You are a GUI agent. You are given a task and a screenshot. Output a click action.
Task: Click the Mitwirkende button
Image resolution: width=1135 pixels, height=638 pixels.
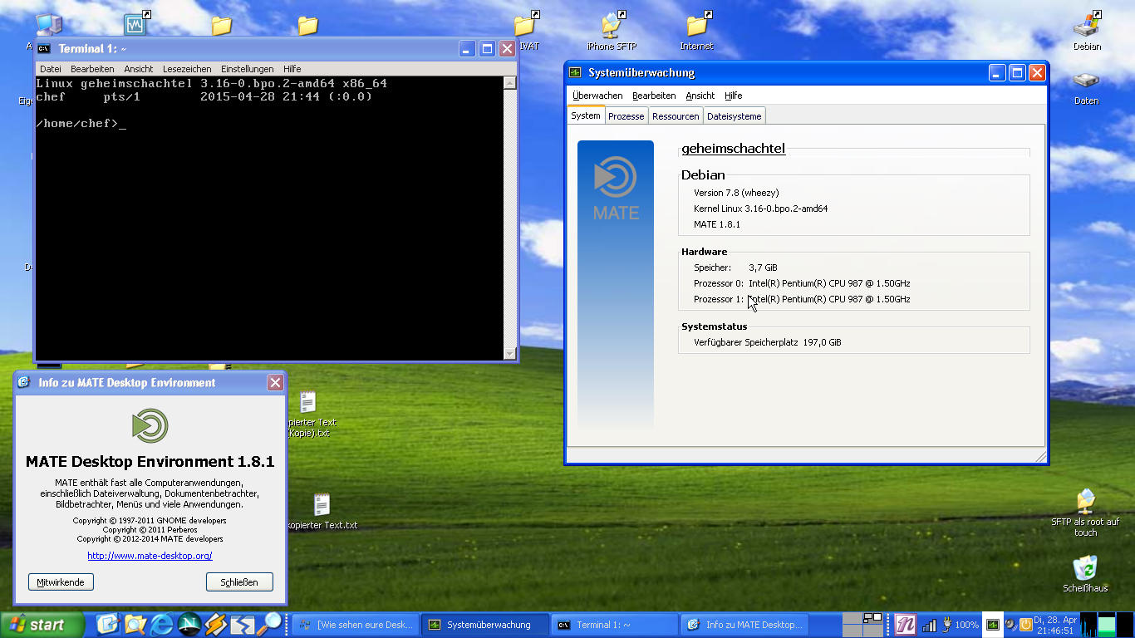(x=61, y=582)
